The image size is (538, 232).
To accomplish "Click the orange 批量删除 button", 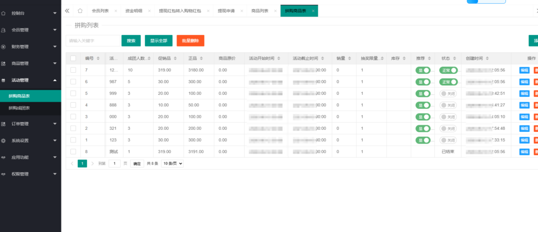I will point(190,40).
